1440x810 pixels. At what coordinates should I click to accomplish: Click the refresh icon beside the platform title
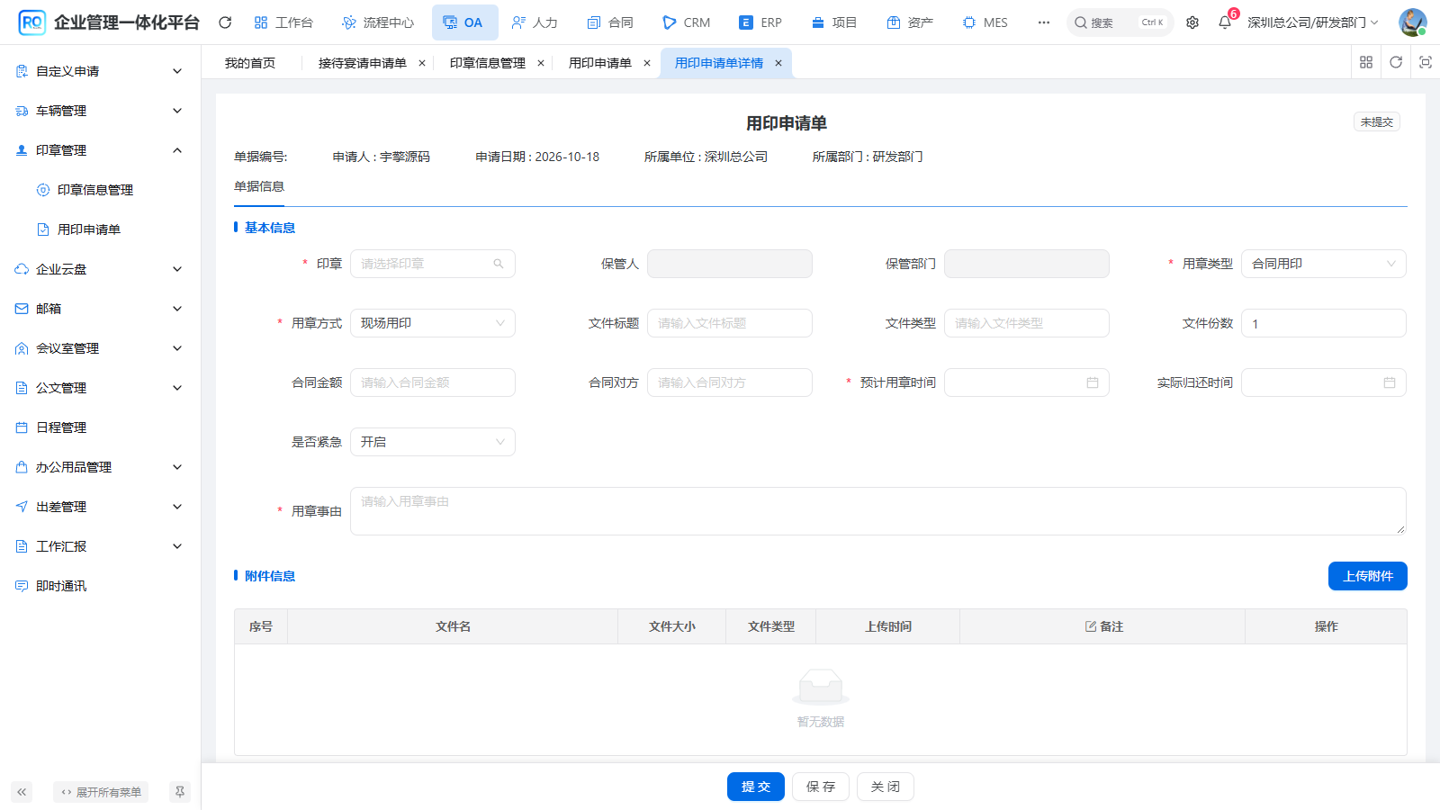(225, 22)
